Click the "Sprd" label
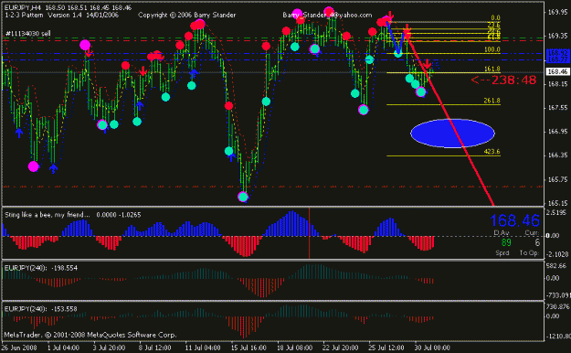571x353 pixels. coord(502,253)
